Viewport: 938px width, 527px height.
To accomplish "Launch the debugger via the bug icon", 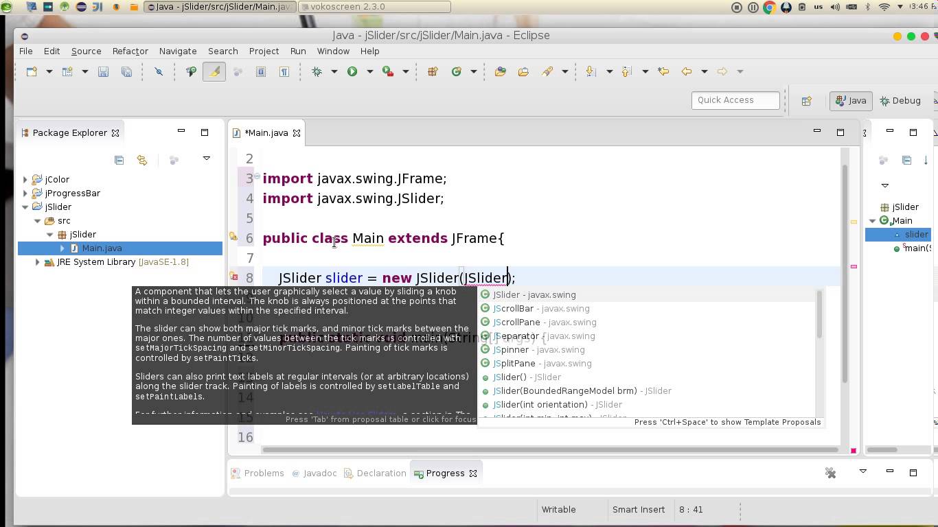I will (316, 71).
